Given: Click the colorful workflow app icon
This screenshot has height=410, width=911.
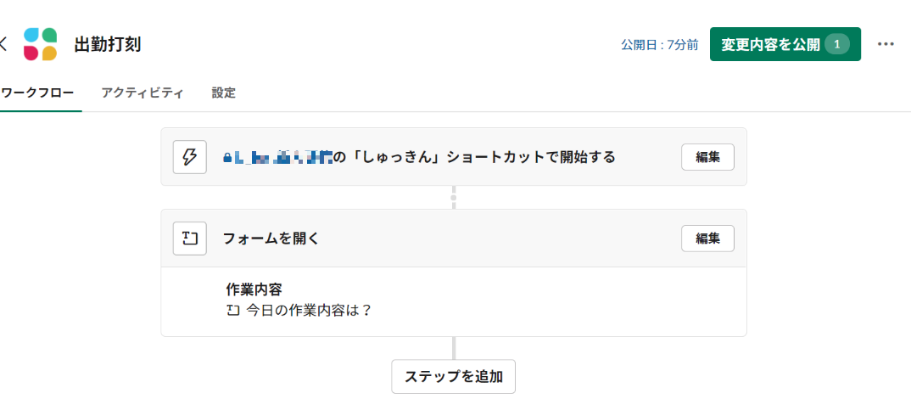Looking at the screenshot, I should 40,44.
